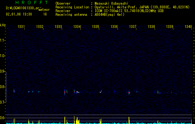Click the 0.9 kHz axis label
This screenshot has height=124, width=195.
[2, 71]
